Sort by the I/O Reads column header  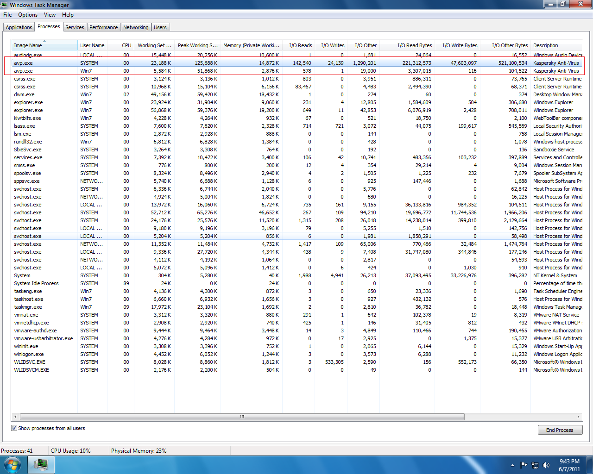coord(298,45)
